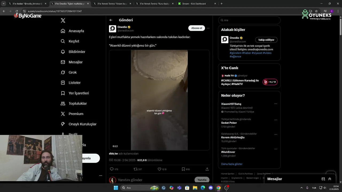Open Windows Start menu

pyautogui.click(x=116, y=188)
